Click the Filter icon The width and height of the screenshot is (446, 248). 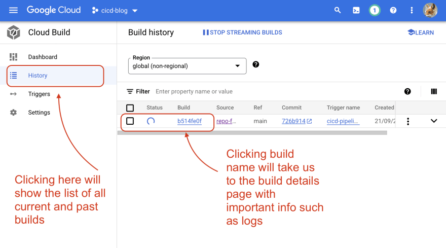[130, 91]
